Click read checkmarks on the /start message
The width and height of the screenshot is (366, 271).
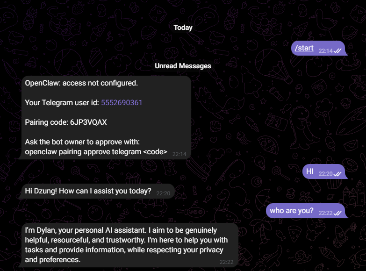(x=337, y=50)
